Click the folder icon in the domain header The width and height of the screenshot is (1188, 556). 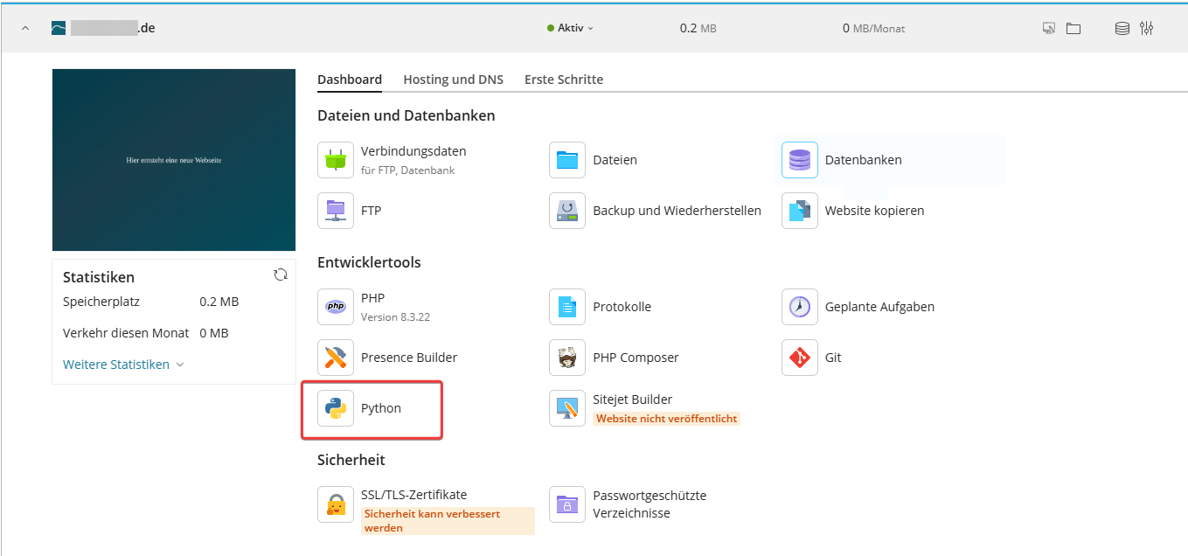tap(1073, 28)
